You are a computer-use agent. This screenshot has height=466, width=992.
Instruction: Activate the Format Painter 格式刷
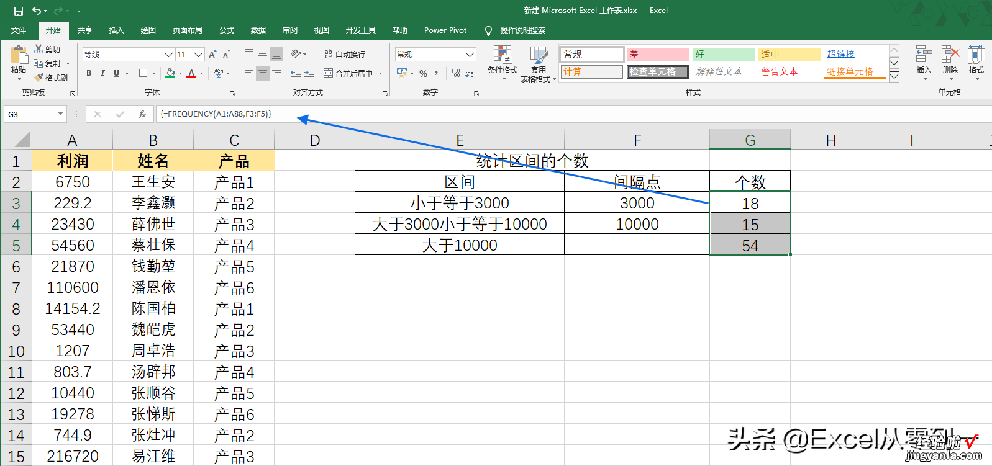pyautogui.click(x=51, y=78)
